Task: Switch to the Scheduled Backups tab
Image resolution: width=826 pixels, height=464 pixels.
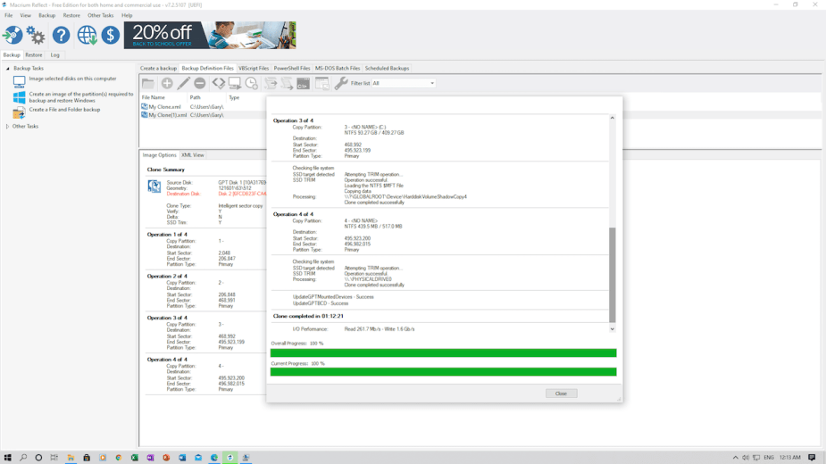Action: [387, 68]
